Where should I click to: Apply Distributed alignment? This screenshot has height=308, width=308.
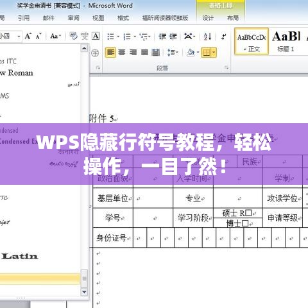[x=156, y=53]
